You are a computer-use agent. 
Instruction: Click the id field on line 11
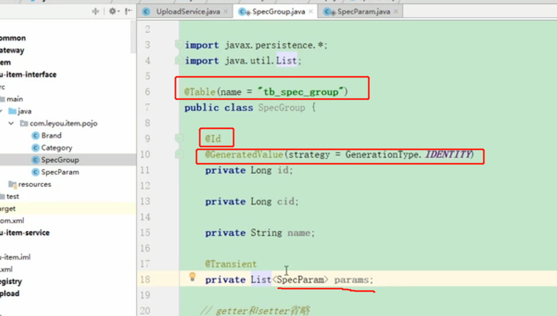click(283, 170)
